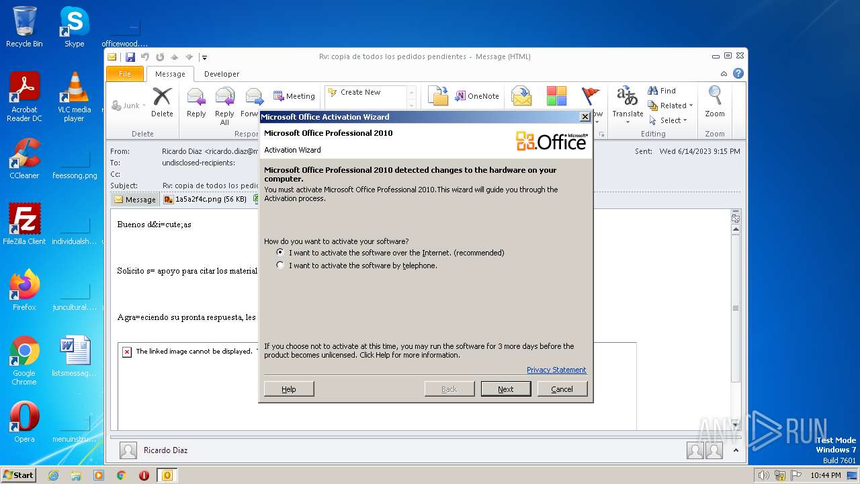Screen dimensions: 860x484
Task: Click the volume icon in system tray
Action: click(764, 475)
